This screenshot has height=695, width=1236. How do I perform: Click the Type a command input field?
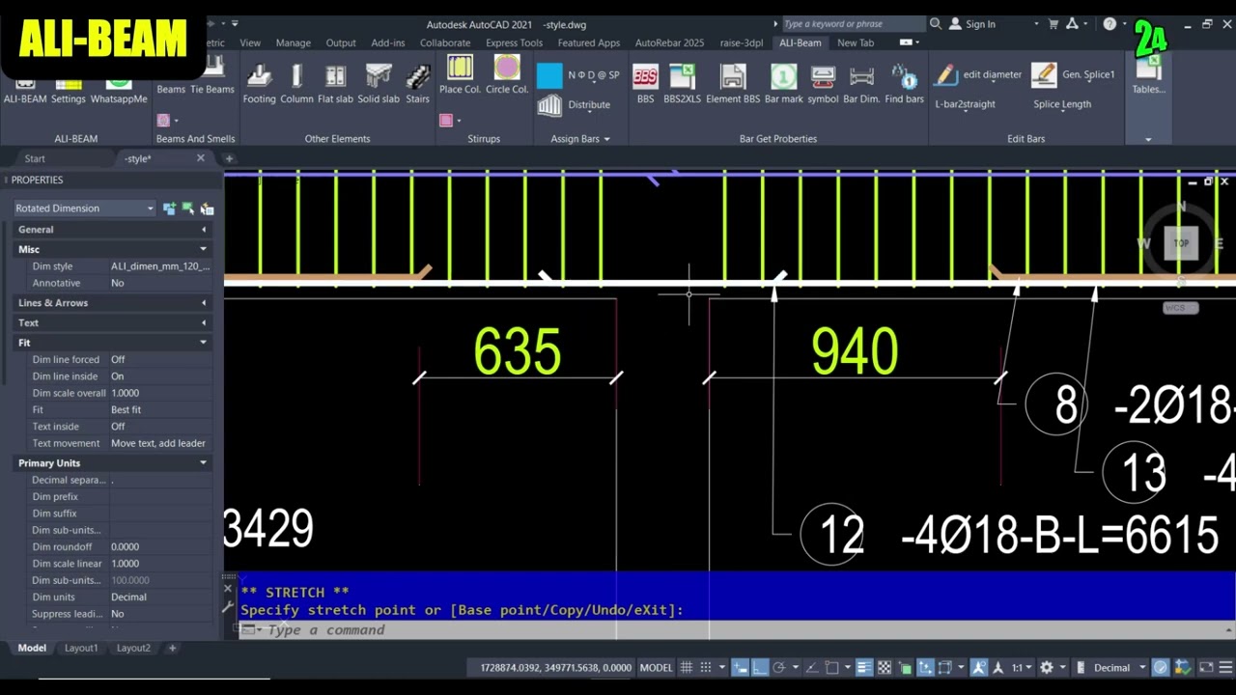pos(734,629)
